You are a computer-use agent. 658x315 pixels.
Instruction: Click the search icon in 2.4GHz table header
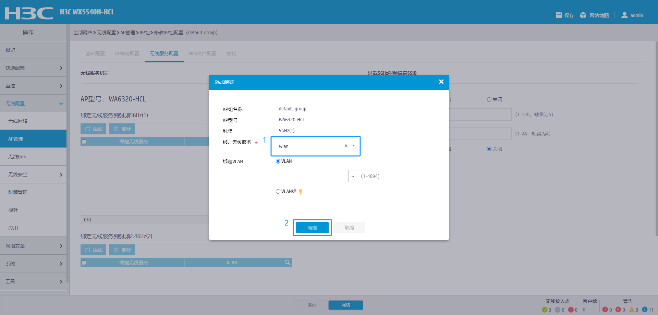(288, 263)
